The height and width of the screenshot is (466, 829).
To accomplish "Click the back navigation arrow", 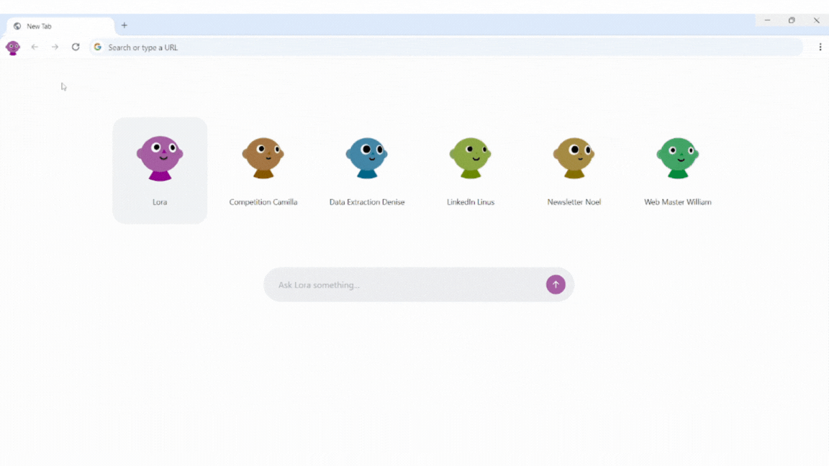I will (35, 47).
